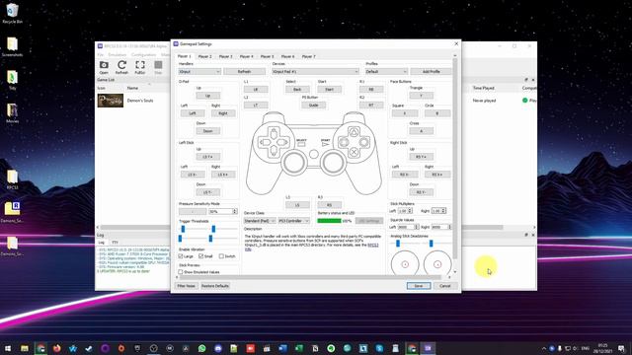
Task: Click the Restore Defaults button
Action: click(215, 286)
